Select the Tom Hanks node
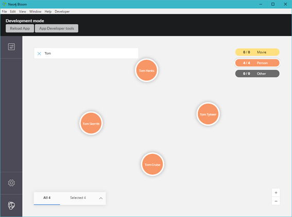The height and width of the screenshot is (217, 292). 147,71
